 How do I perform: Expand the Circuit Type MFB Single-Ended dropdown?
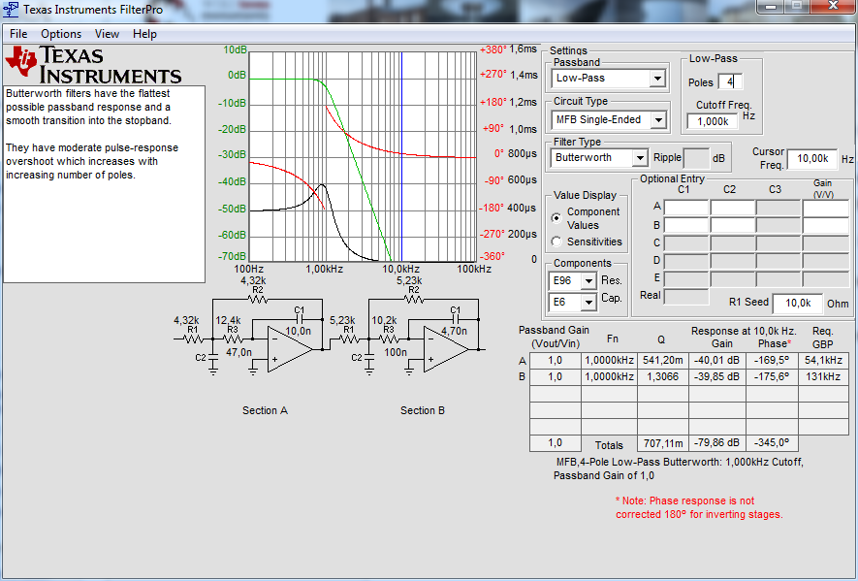point(658,120)
